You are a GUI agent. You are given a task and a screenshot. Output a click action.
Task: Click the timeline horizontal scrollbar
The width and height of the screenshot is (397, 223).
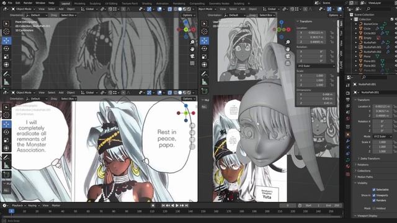[172, 217]
